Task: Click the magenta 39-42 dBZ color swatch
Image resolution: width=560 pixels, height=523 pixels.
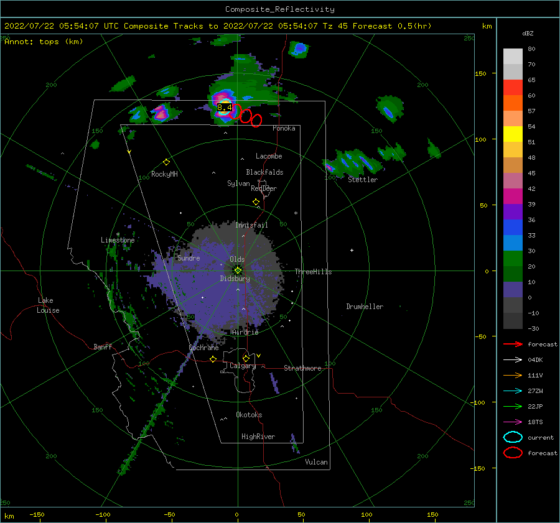Action: 513,197
